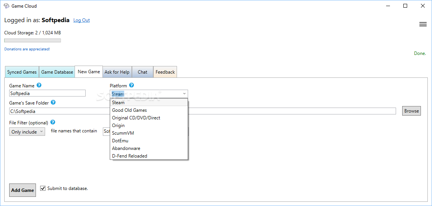Select Abandonware platform option
Viewport: 432px width, 206px height.
[x=149, y=148]
